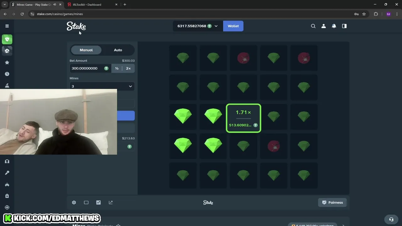The image size is (402, 226).
Task: Go back to previous page in Chrome
Action: tap(5, 14)
